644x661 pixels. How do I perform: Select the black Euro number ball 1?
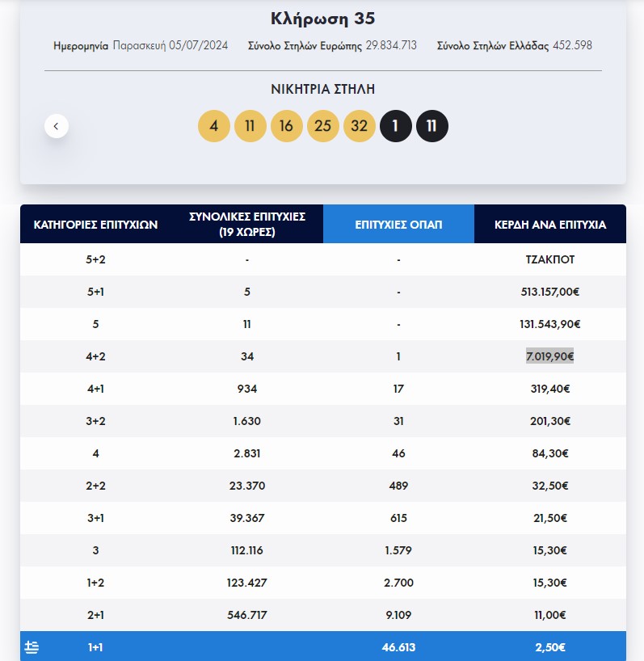pos(395,126)
